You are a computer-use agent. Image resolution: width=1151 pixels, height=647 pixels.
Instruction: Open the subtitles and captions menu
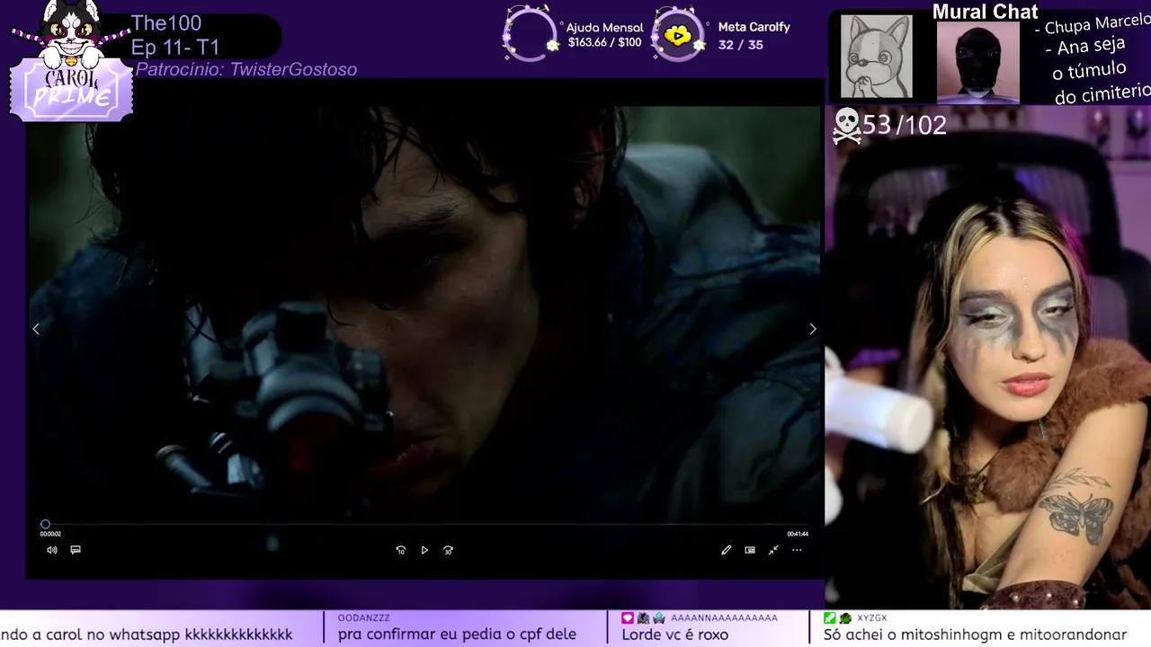76,550
